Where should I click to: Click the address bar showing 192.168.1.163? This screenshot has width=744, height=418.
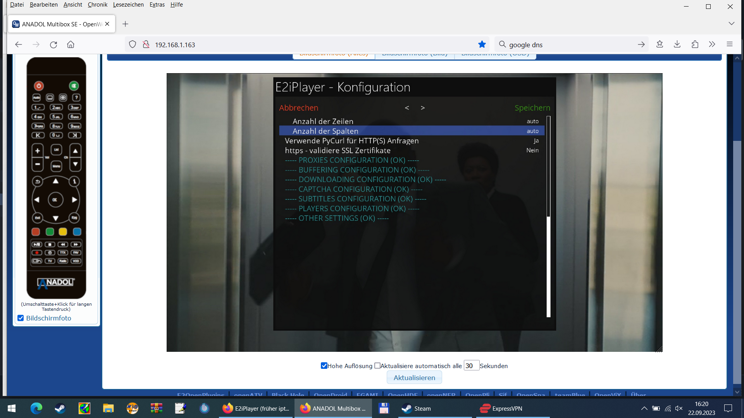pos(306,45)
